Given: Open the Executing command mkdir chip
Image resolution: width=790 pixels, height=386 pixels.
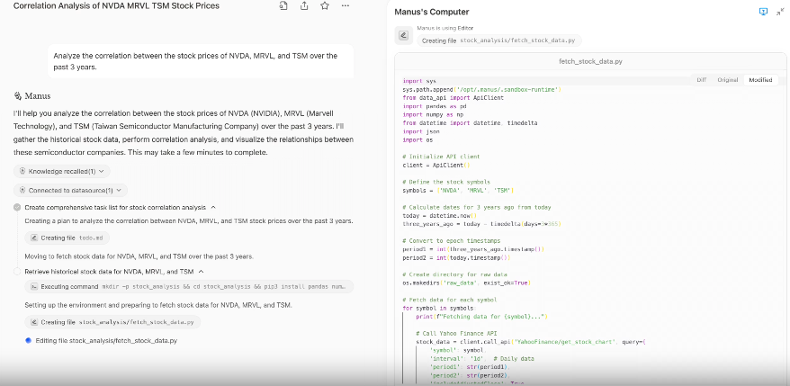Looking at the screenshot, I should point(189,287).
